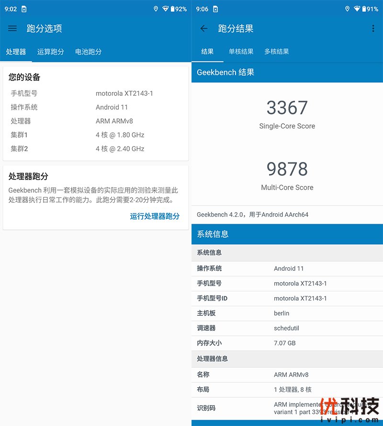Image resolution: width=383 pixels, height=426 pixels.
Task: Tap the Single-Core Score label
Action: (287, 126)
